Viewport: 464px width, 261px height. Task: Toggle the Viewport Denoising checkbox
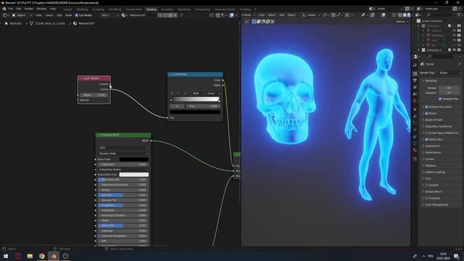pos(440,99)
